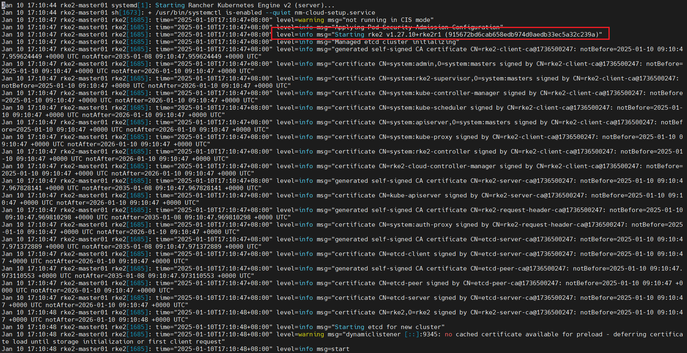Click "level=warning" on the dynamiclistener line
The width and height of the screenshot is (687, 353).
300,334
